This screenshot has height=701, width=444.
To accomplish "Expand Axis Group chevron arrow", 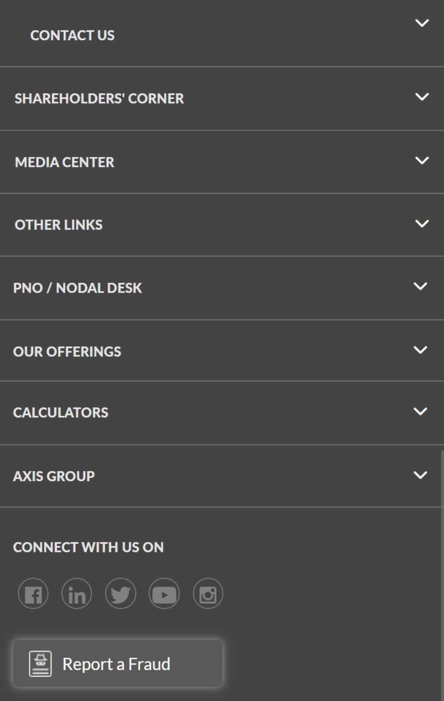I will pyautogui.click(x=420, y=475).
